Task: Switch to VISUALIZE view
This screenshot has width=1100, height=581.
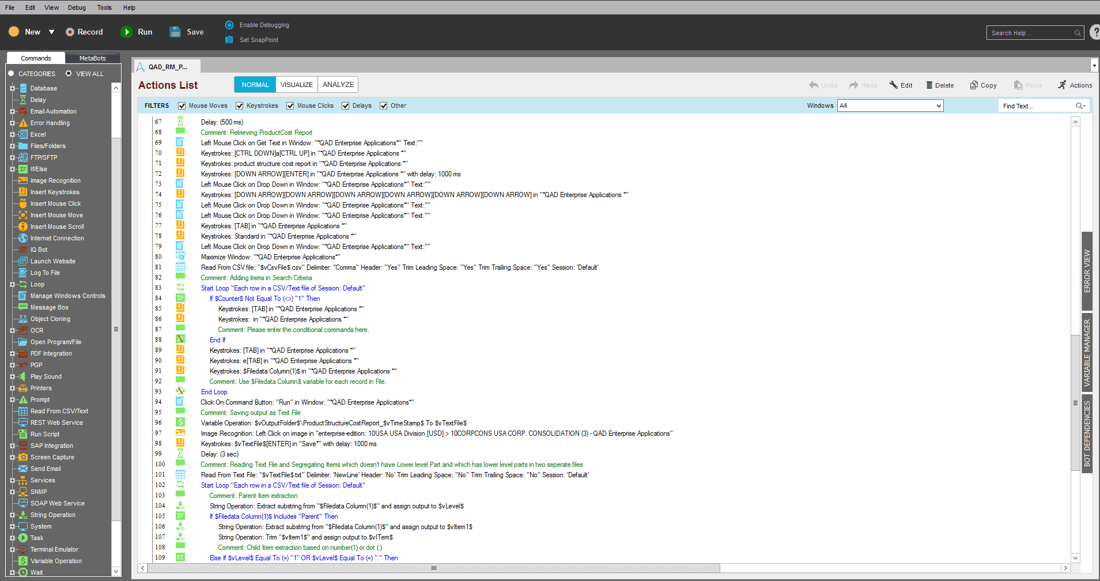Action: pyautogui.click(x=296, y=85)
